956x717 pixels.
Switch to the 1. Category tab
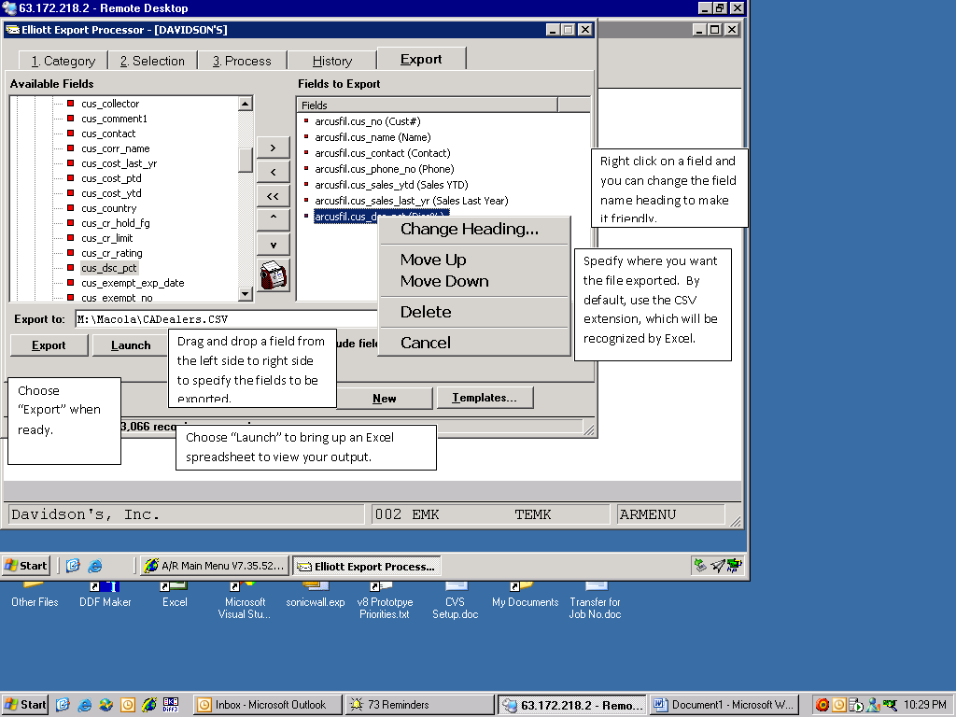[x=63, y=61]
